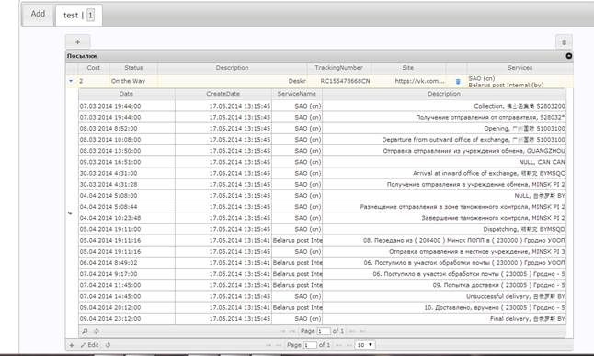
Task: Click the reload icon next to Edit
Action: point(108,345)
